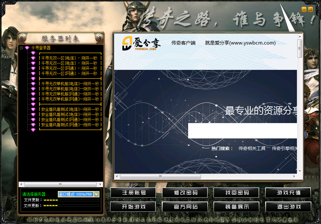Screen dimensions: 321x224
Task: Click diamond icon of last 安全盾风盾测试[网通] entry
Action: coord(33,125)
